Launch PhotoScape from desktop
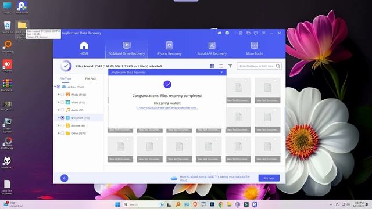This screenshot has height=209, width=372. pos(8,143)
